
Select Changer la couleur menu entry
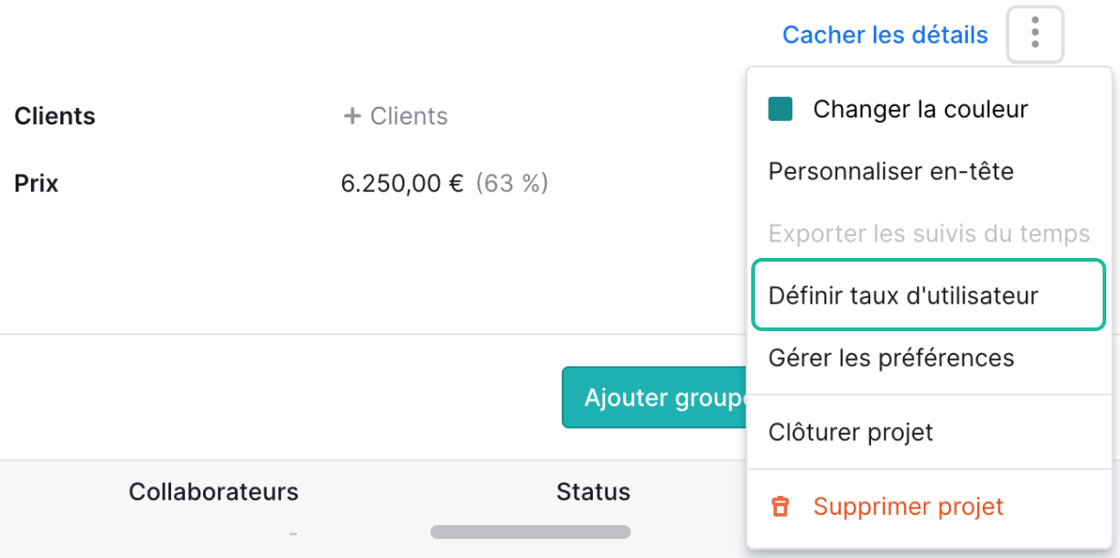tap(920, 110)
